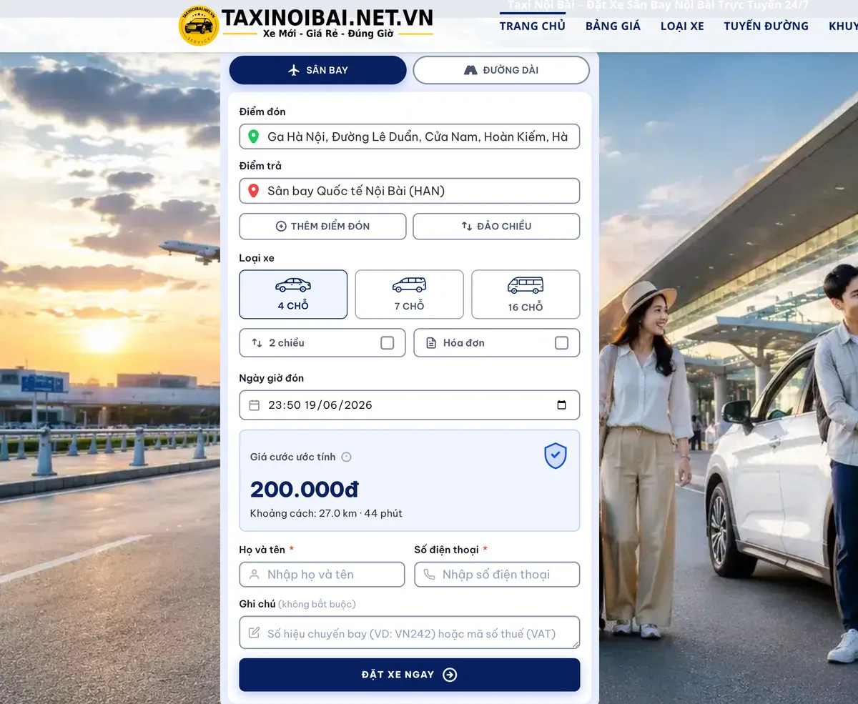
Task: Switch to the ĐƯỜNG DÀI tab
Action: coord(501,70)
